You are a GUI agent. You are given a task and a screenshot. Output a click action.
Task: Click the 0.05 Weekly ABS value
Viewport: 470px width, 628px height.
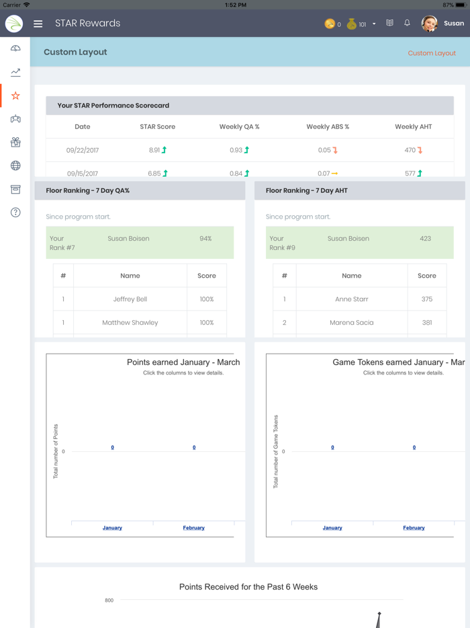pyautogui.click(x=324, y=150)
